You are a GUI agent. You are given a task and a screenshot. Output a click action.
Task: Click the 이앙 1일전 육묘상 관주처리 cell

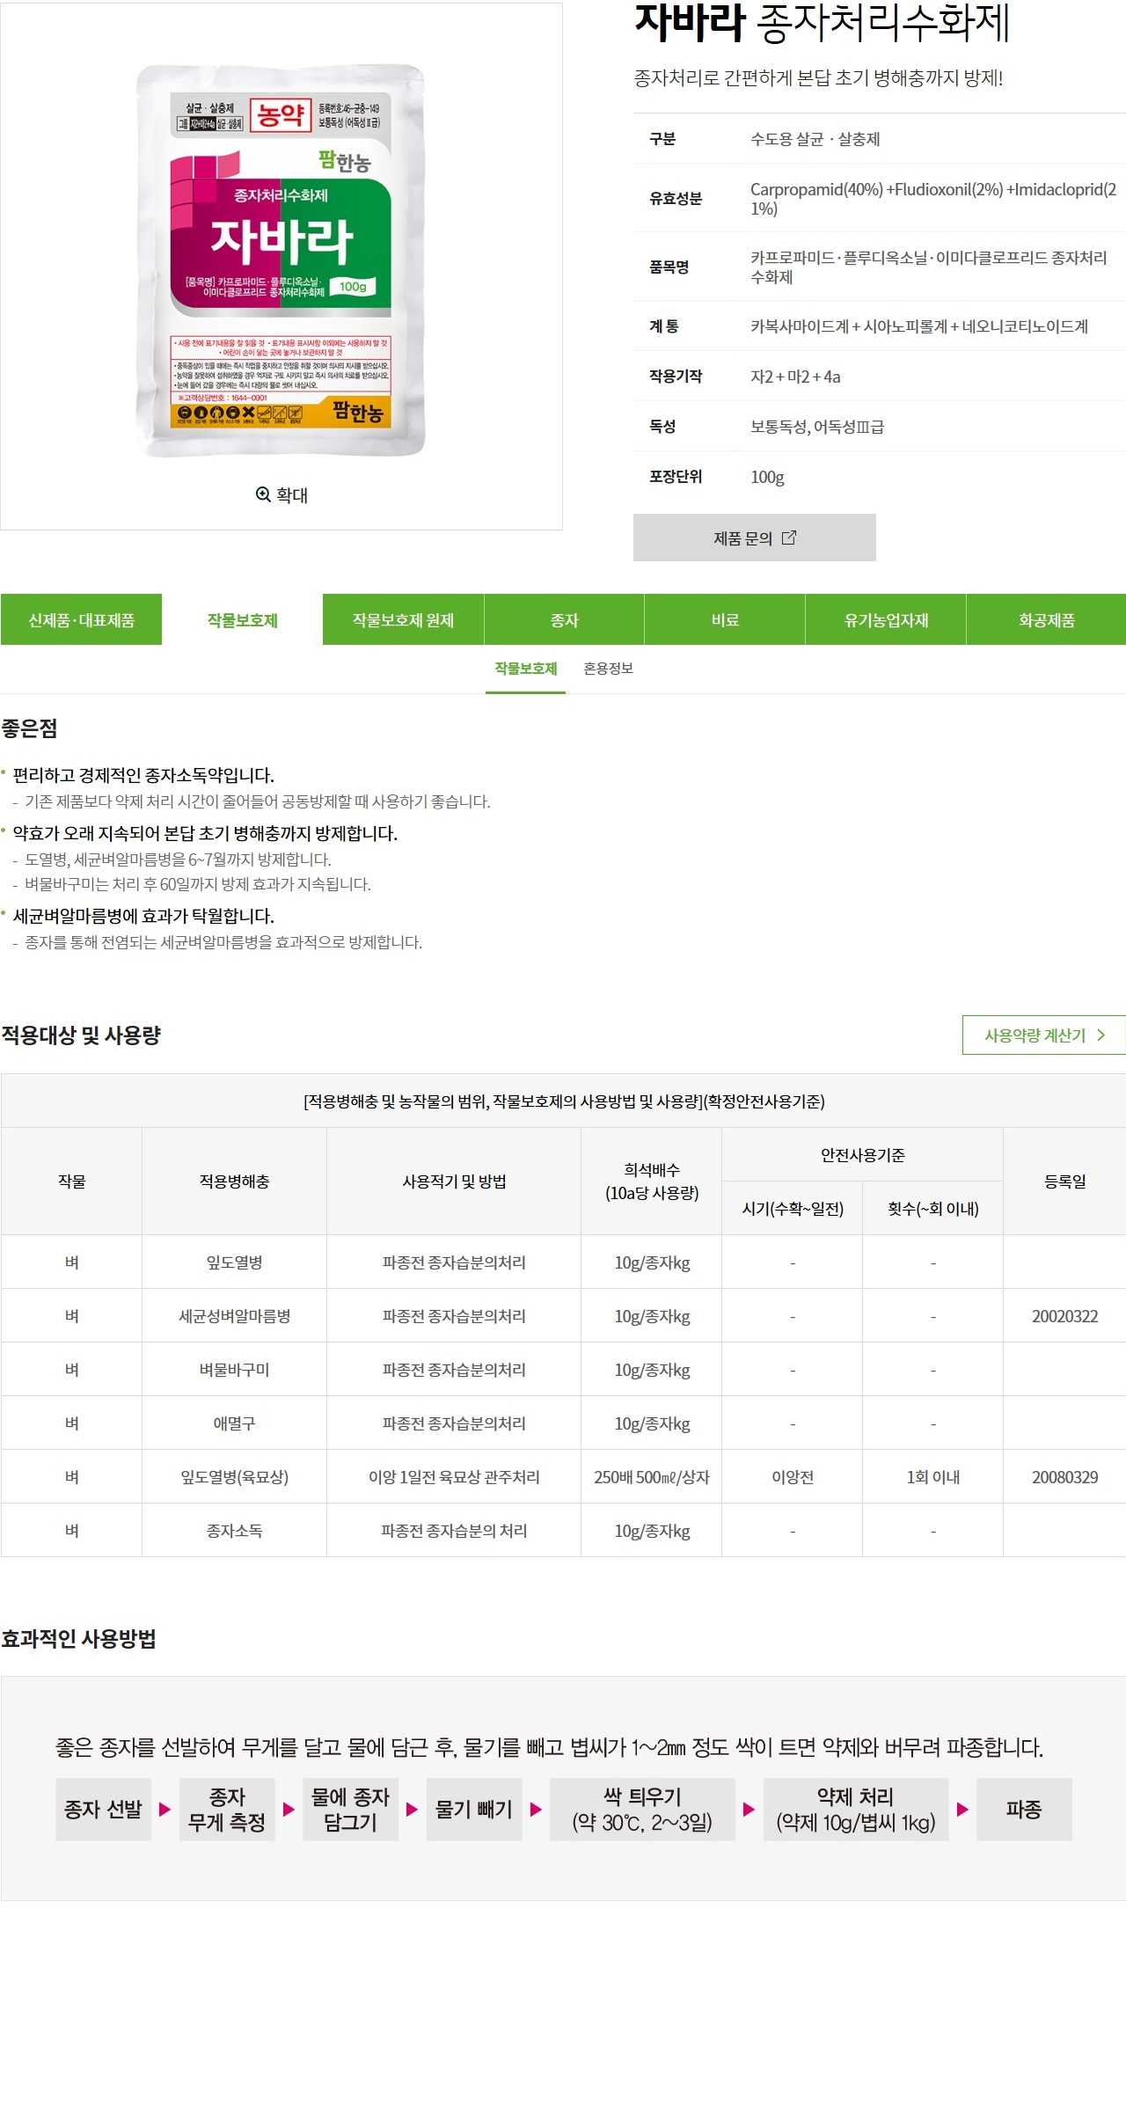click(x=454, y=1477)
